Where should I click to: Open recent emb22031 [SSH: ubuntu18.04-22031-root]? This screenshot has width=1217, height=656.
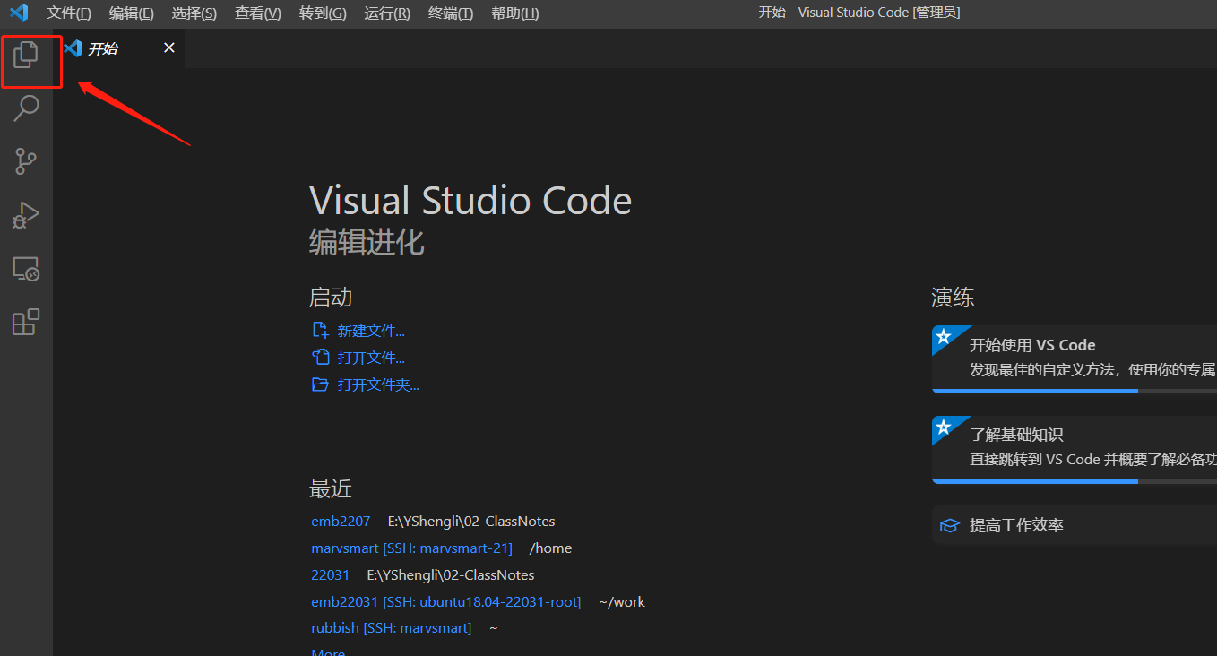445,602
